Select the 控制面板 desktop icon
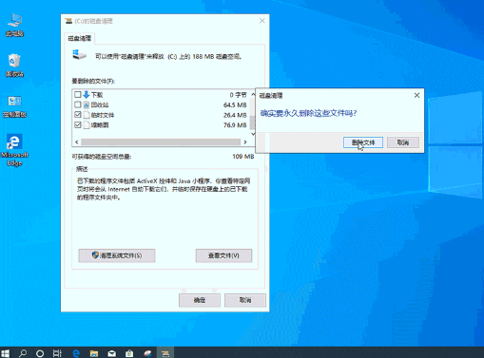 (x=14, y=106)
